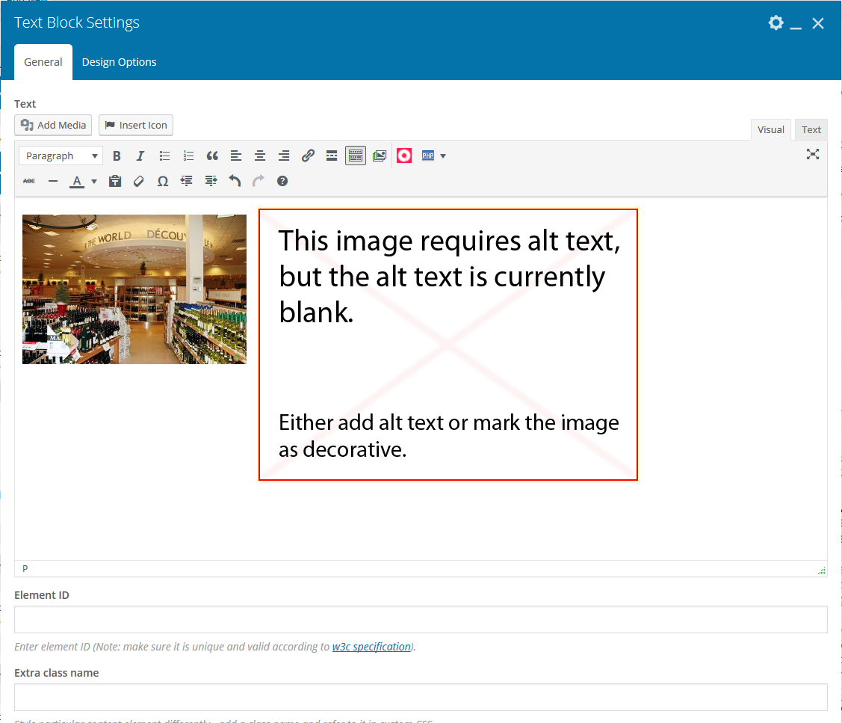Toggle bold formatting in the editor toolbar
842x723 pixels.
(117, 156)
